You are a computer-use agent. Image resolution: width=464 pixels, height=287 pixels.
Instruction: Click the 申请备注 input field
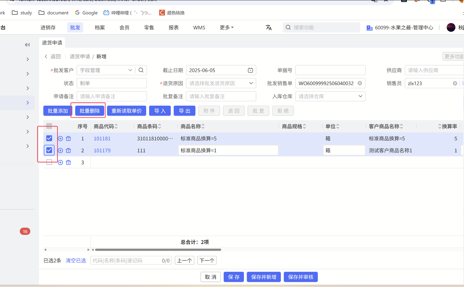pos(112,96)
